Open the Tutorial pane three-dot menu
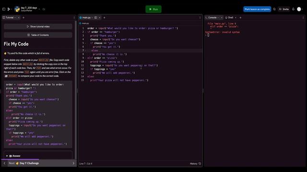This screenshot has width=307, height=172. pyautogui.click(x=74, y=18)
